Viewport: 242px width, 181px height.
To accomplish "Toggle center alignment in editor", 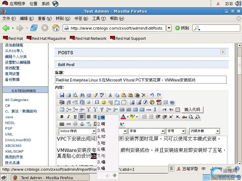I will [x=89, y=117].
